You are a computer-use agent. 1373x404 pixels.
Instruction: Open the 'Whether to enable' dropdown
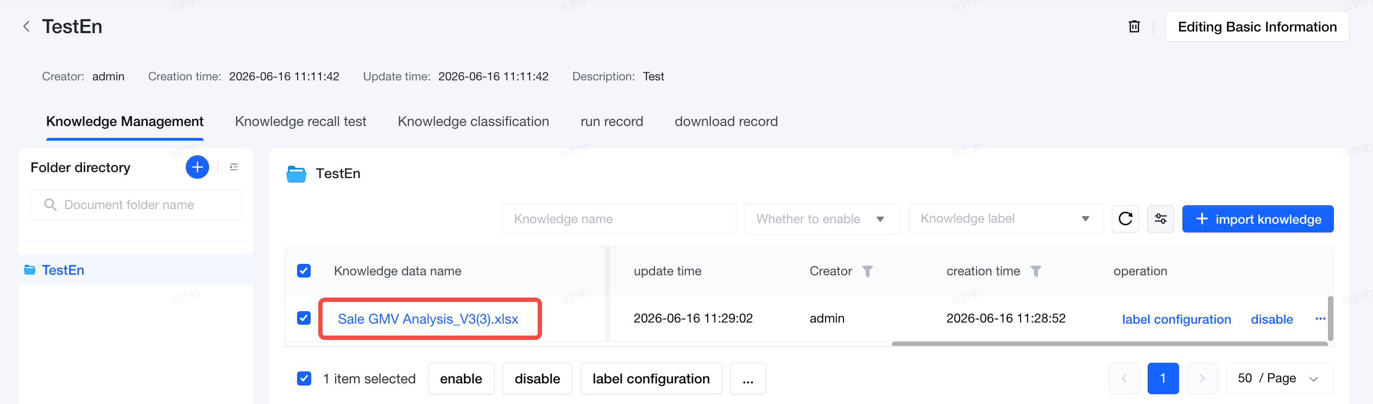pyautogui.click(x=822, y=219)
